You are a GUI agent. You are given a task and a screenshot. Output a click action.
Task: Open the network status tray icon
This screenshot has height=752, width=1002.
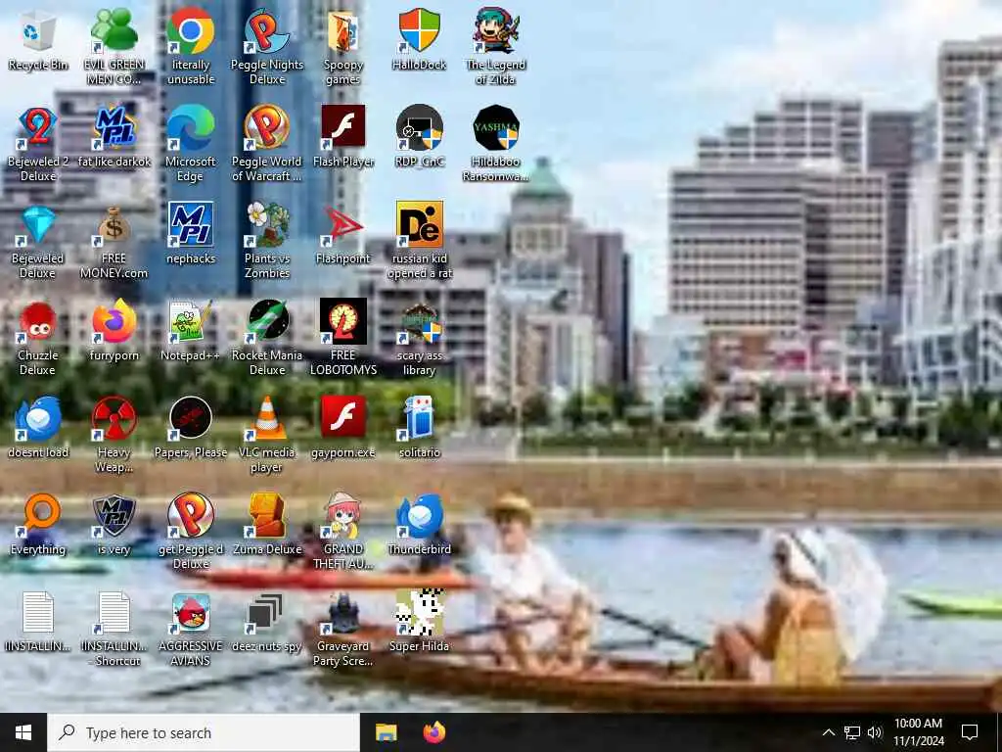(852, 732)
